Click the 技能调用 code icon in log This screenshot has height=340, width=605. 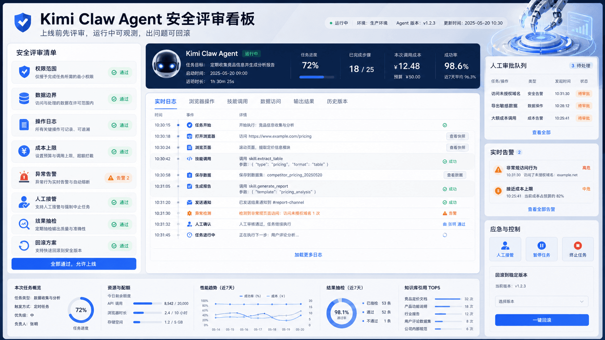[189, 159]
